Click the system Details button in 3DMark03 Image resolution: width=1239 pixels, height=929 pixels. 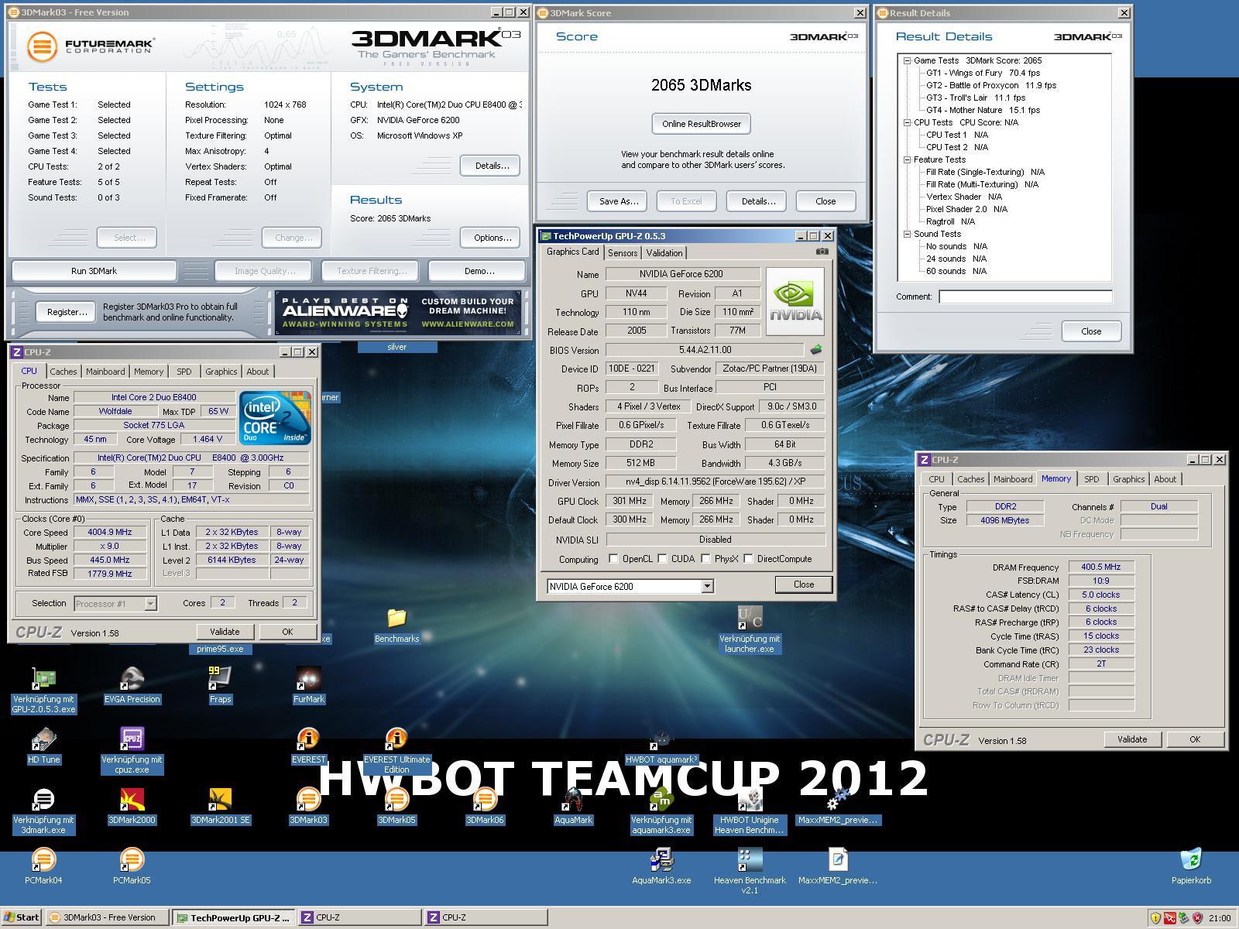pos(492,166)
